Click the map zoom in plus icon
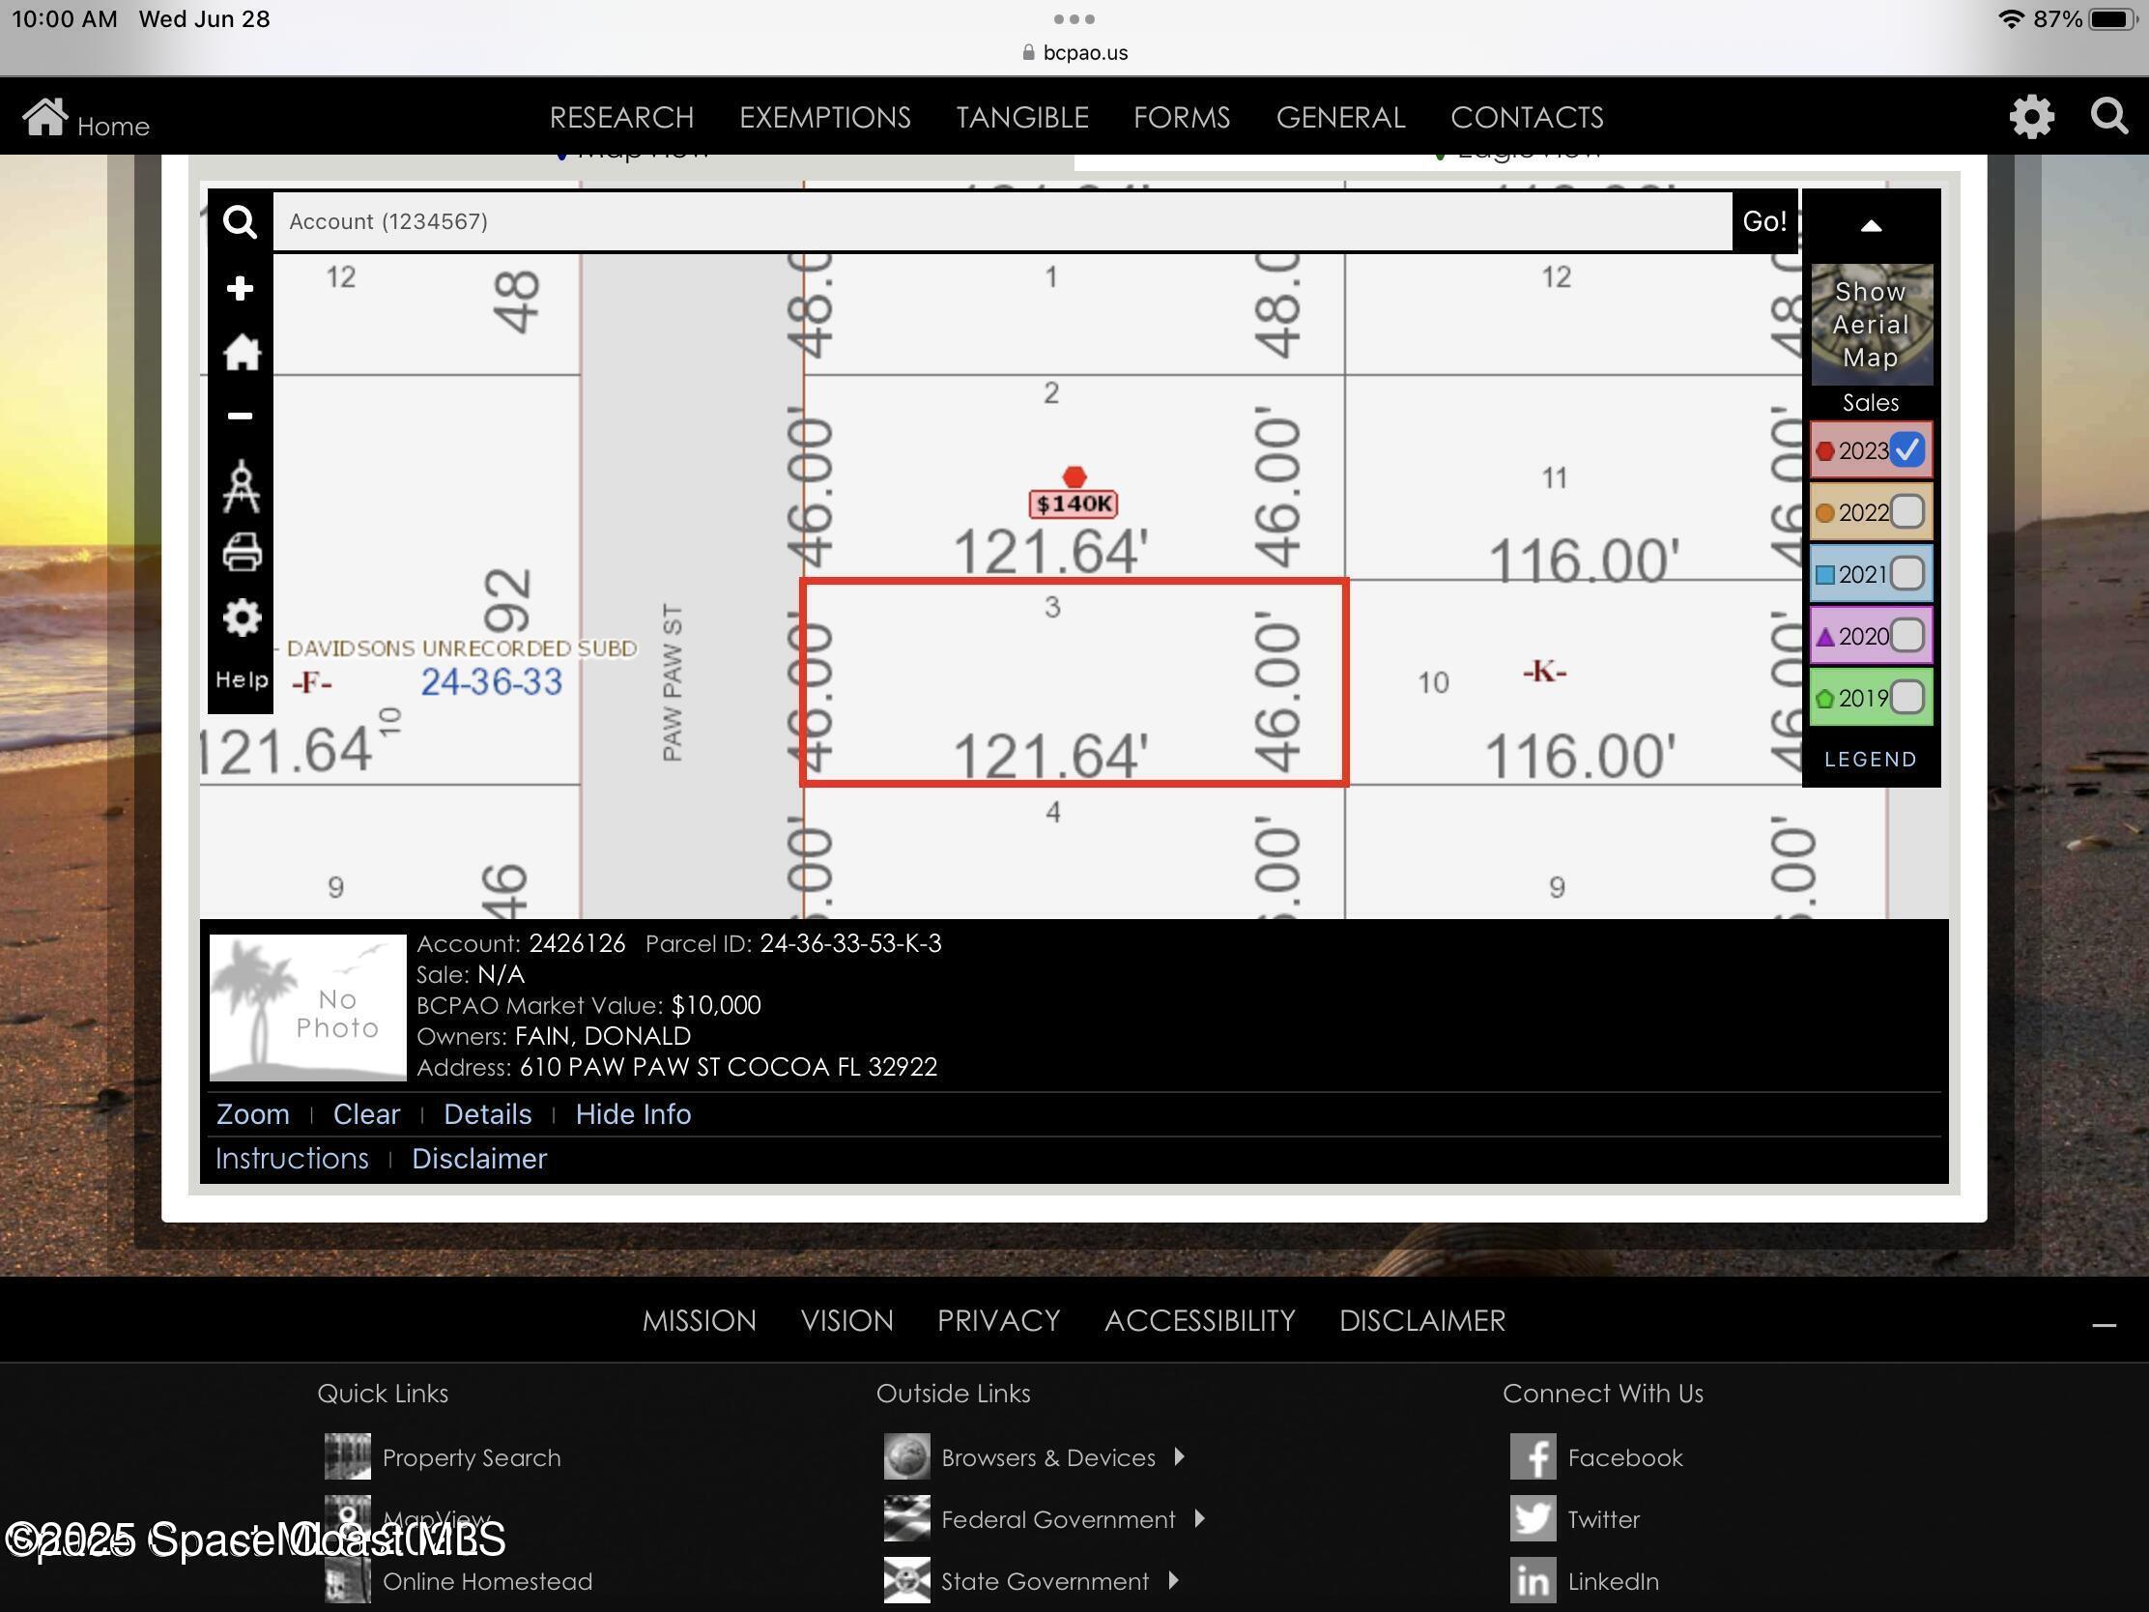 tap(240, 289)
